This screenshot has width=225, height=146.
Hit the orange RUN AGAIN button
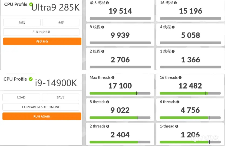42,116
